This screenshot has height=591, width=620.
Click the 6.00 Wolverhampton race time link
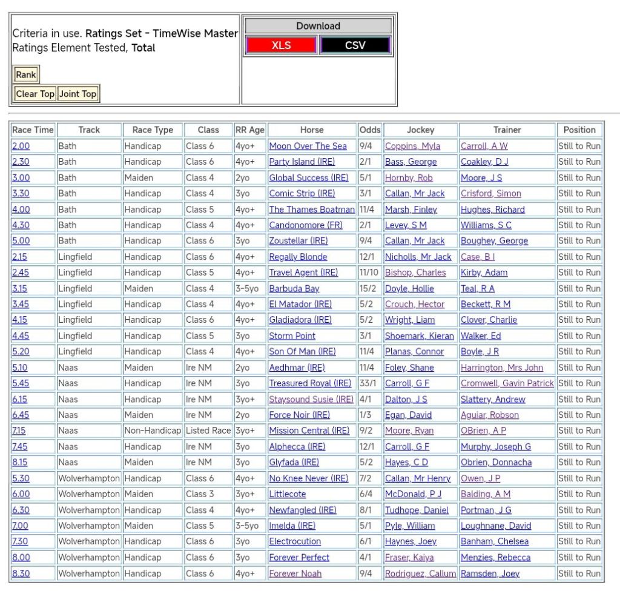tap(21, 494)
